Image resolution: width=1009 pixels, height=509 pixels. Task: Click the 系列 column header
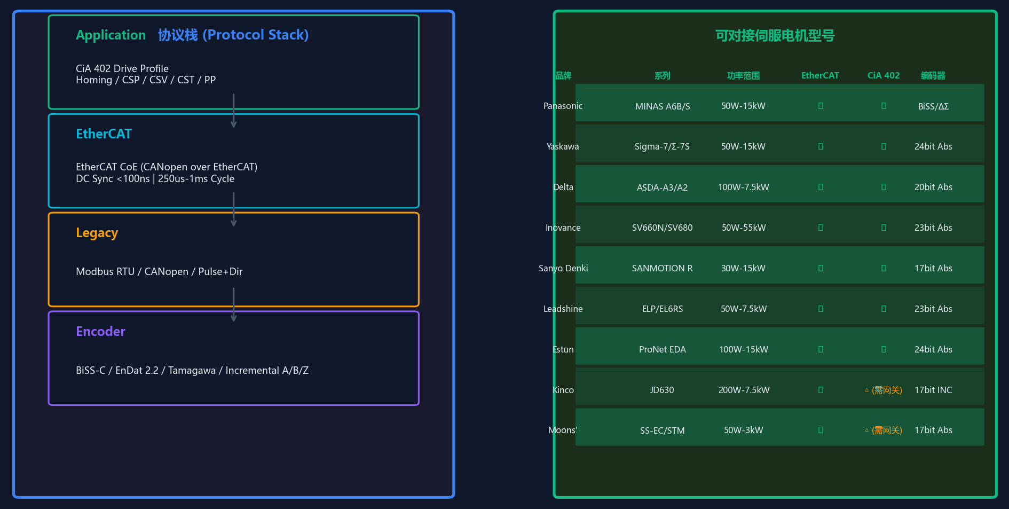(663, 76)
